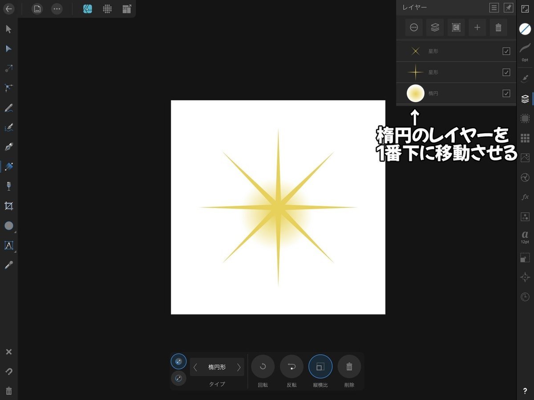The image size is (534, 400).
Task: Tap the stacked layers group button
Action: (x=435, y=28)
